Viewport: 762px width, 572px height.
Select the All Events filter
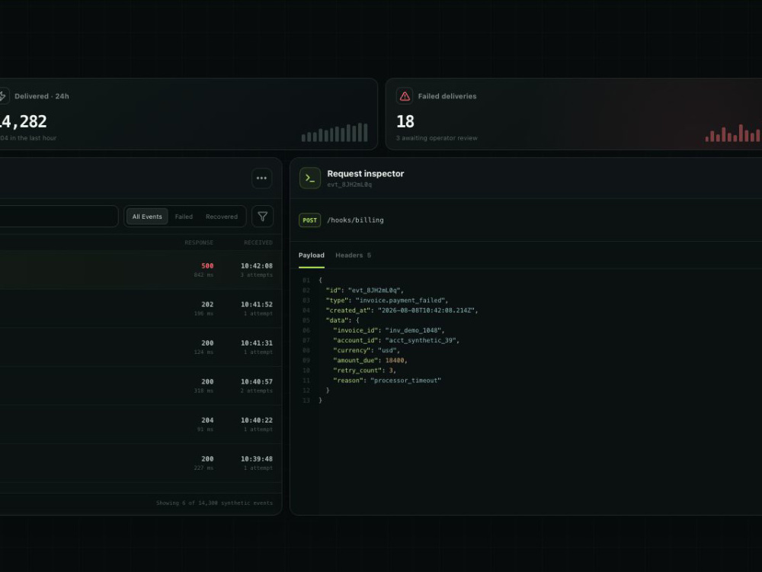tap(147, 217)
